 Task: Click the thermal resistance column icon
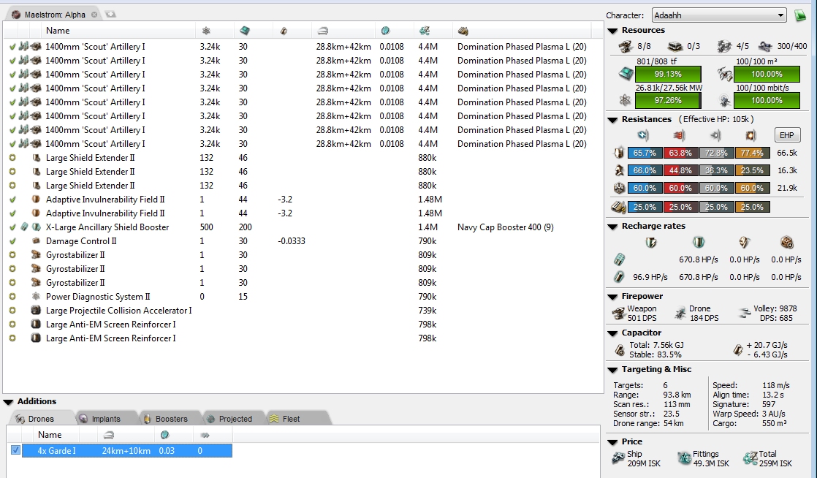click(679, 135)
